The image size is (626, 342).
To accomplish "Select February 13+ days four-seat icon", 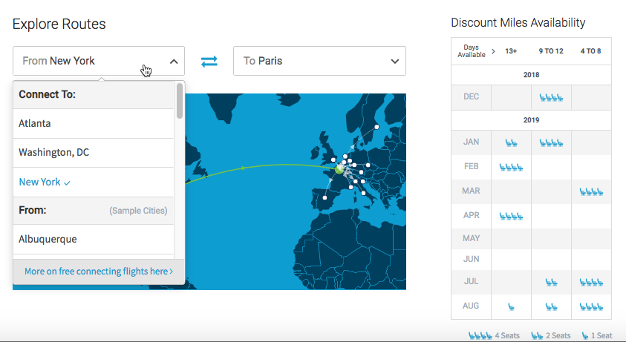I will tap(511, 167).
